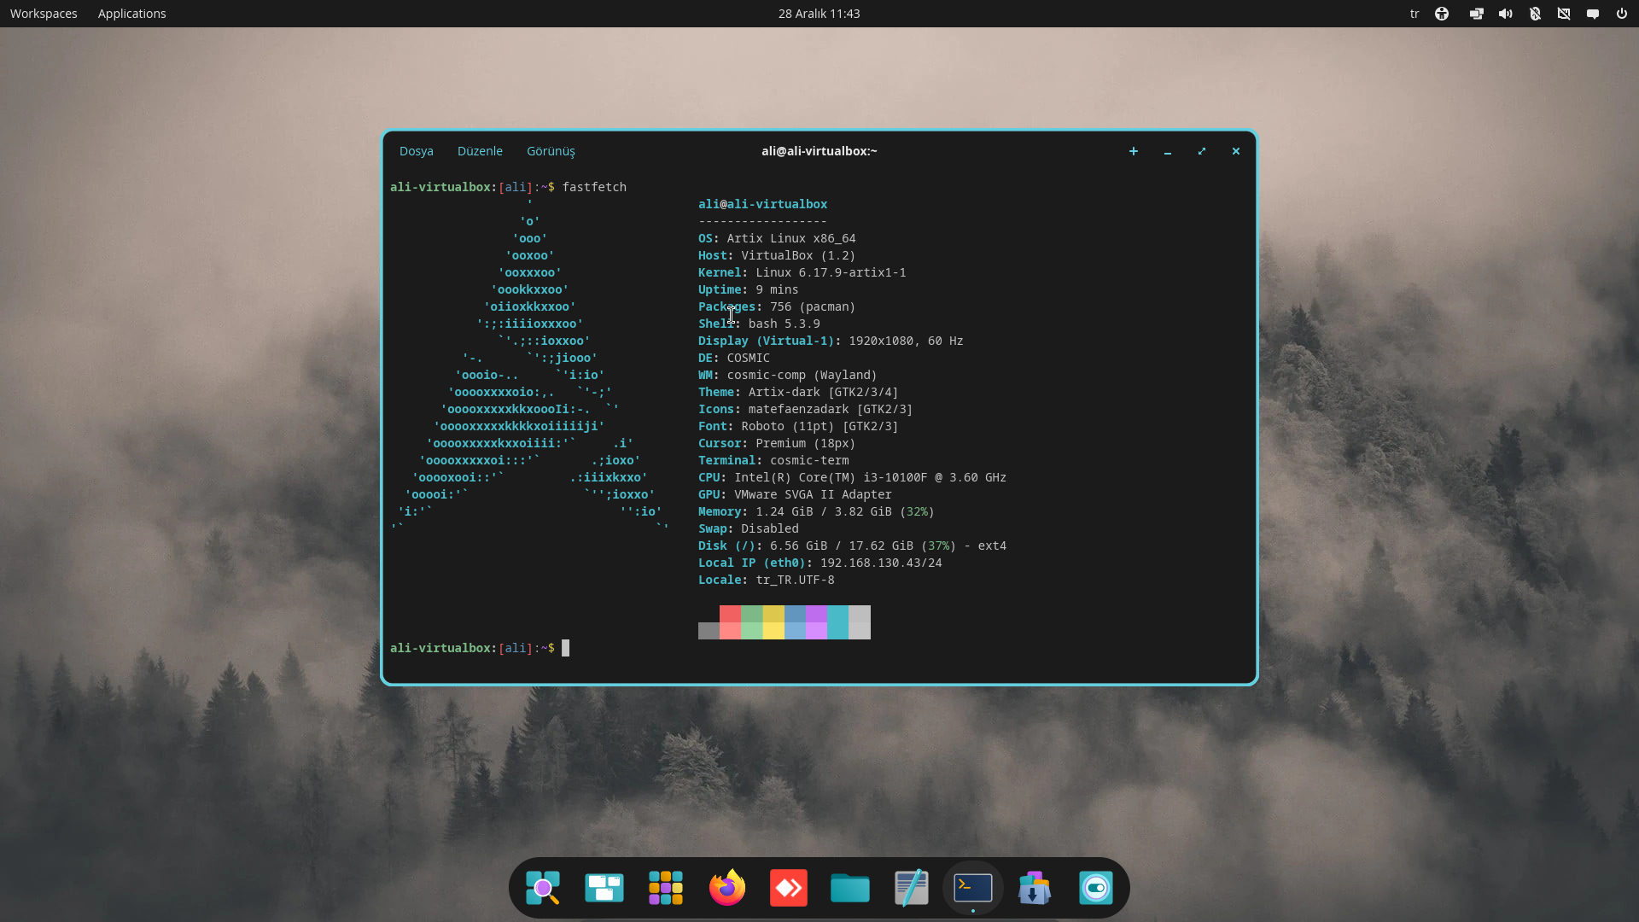Open the Dosya menu in terminal
1639x922 pixels.
(417, 151)
